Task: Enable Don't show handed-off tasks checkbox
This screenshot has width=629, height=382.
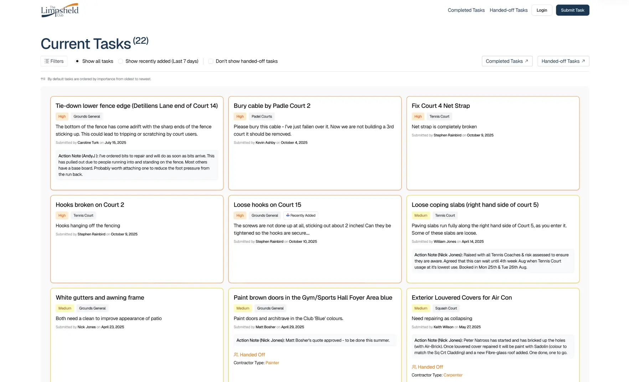Action: (211, 61)
